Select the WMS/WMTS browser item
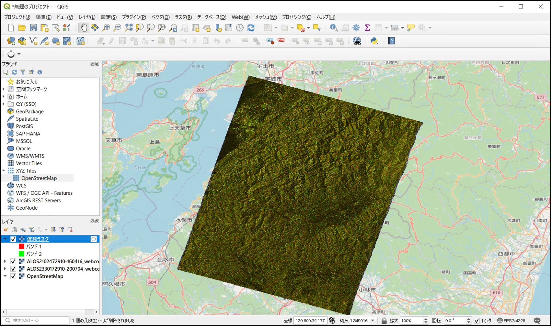This screenshot has height=326, width=551. point(30,156)
